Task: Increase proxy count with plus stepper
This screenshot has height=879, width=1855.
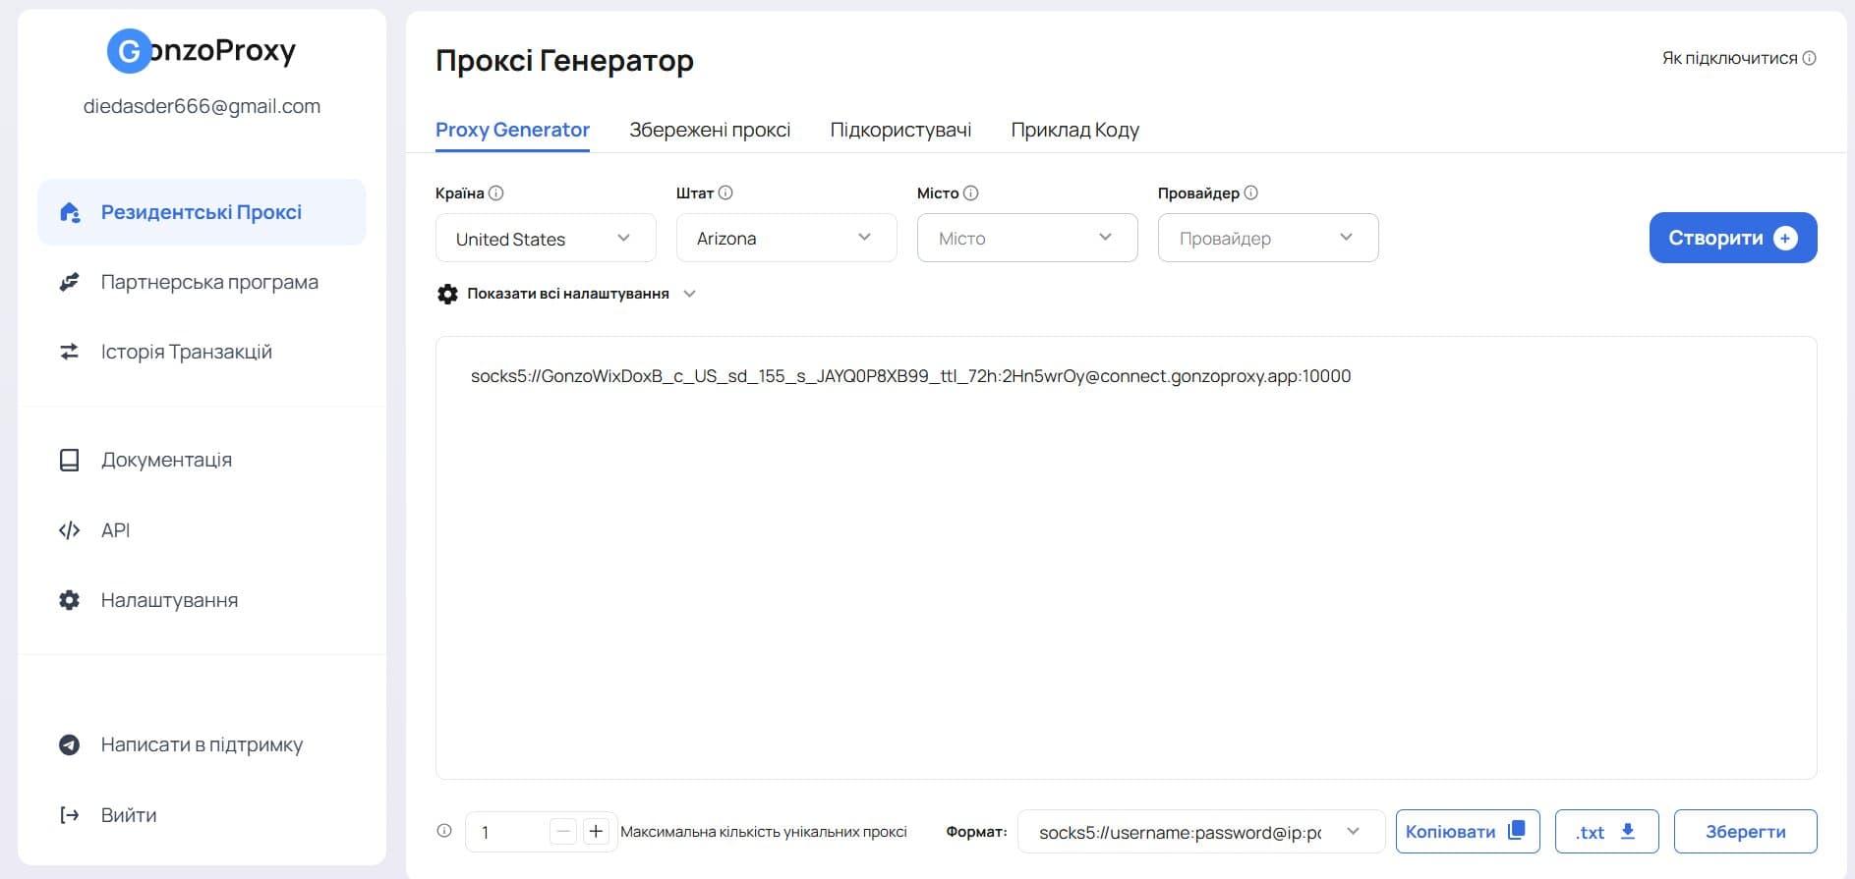Action: tap(596, 832)
